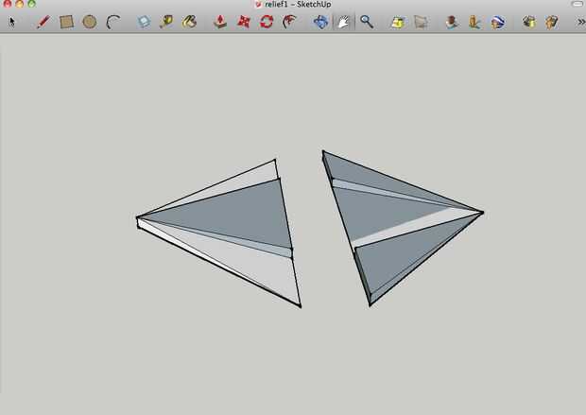586x415 pixels.
Task: Select the Pan hand tool
Action: (343, 22)
